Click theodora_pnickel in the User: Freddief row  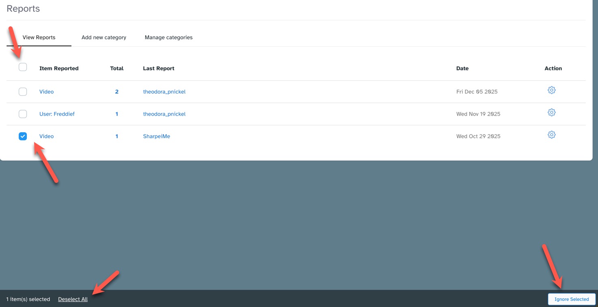click(164, 114)
